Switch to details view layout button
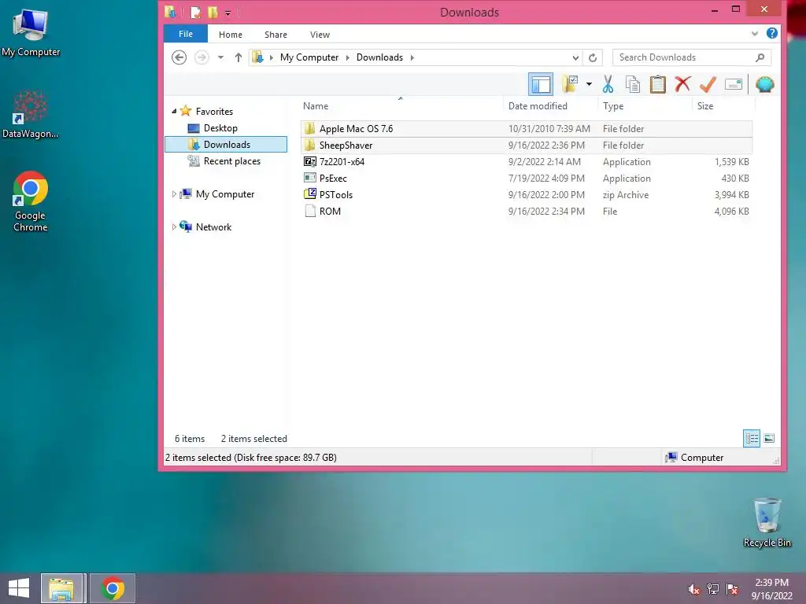 (x=752, y=438)
